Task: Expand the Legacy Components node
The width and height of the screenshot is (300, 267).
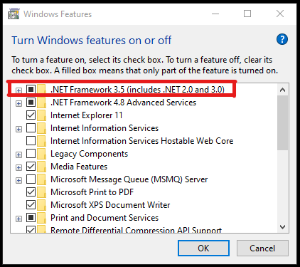Action: (18, 155)
